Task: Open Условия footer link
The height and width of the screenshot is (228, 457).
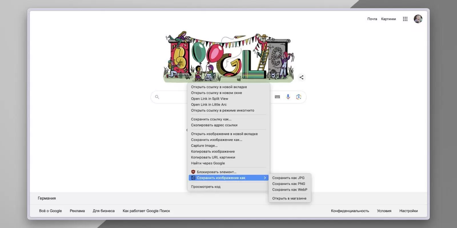Action: click(x=384, y=211)
